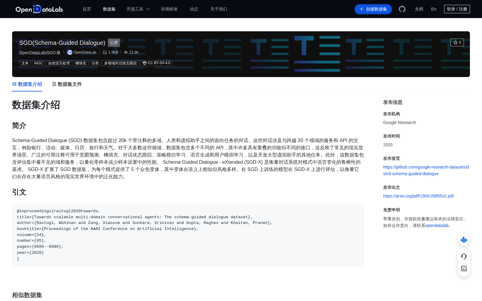Click the file icon on 数据集文件 tab
The width and height of the screenshot is (482, 301).
(54, 84)
